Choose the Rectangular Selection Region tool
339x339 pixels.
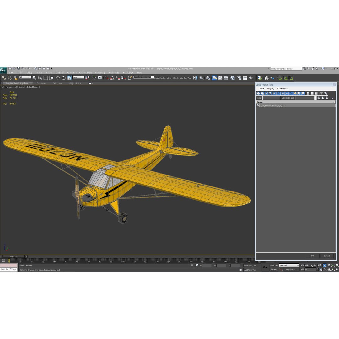click(46, 78)
